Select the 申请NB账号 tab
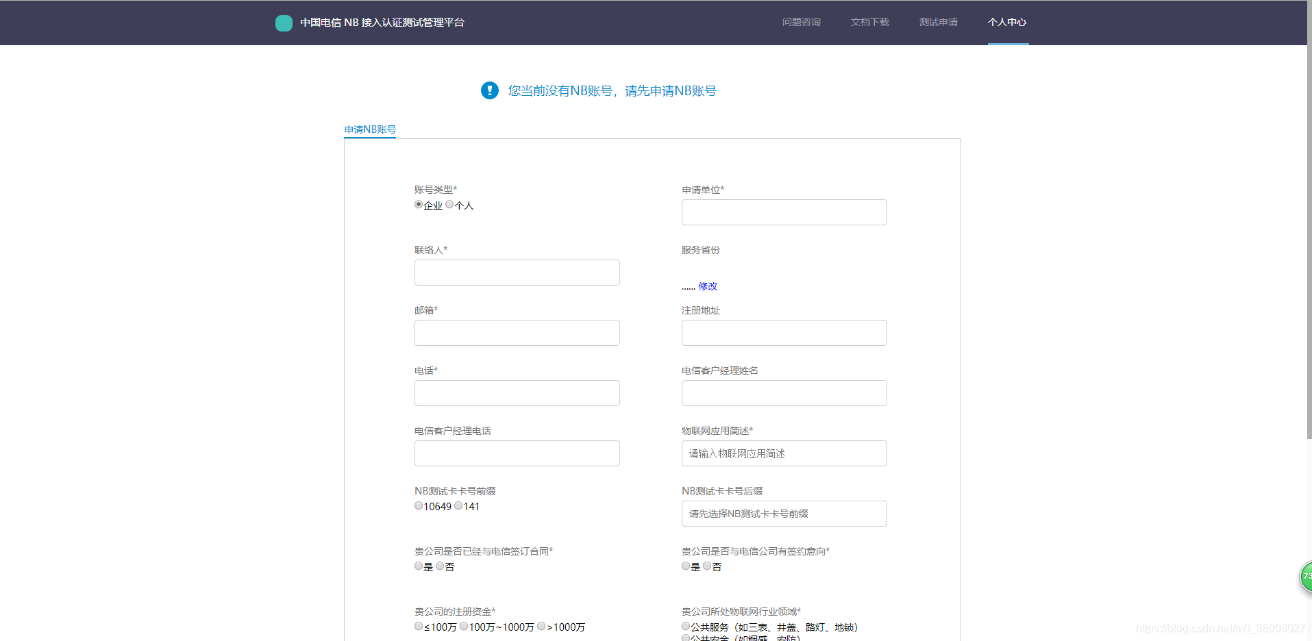The height and width of the screenshot is (641, 1312). (x=370, y=129)
